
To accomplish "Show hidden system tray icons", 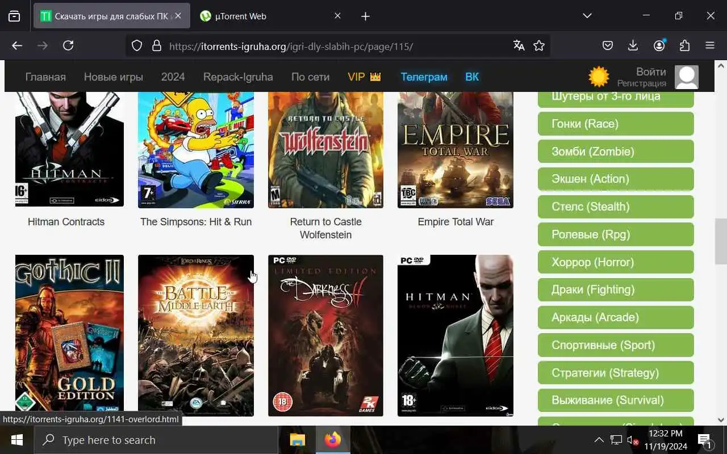I will (x=599, y=440).
